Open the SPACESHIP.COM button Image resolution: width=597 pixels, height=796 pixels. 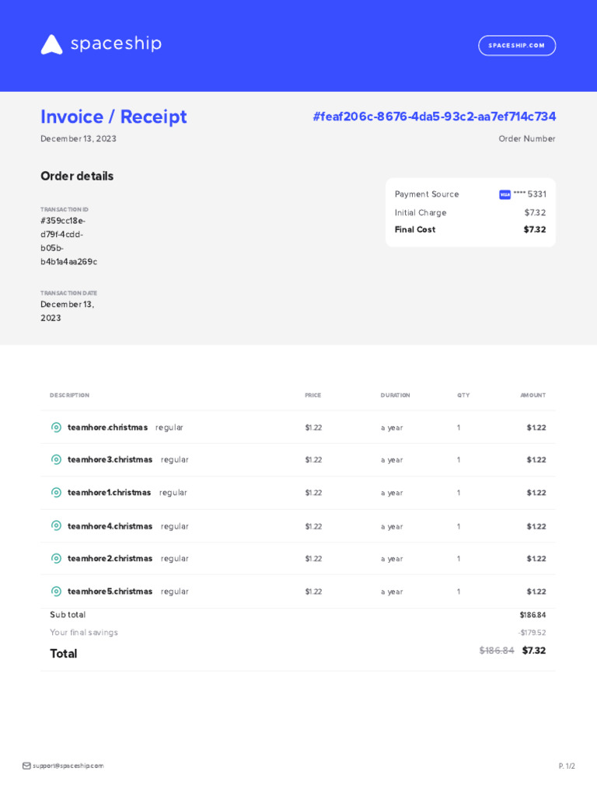[517, 46]
